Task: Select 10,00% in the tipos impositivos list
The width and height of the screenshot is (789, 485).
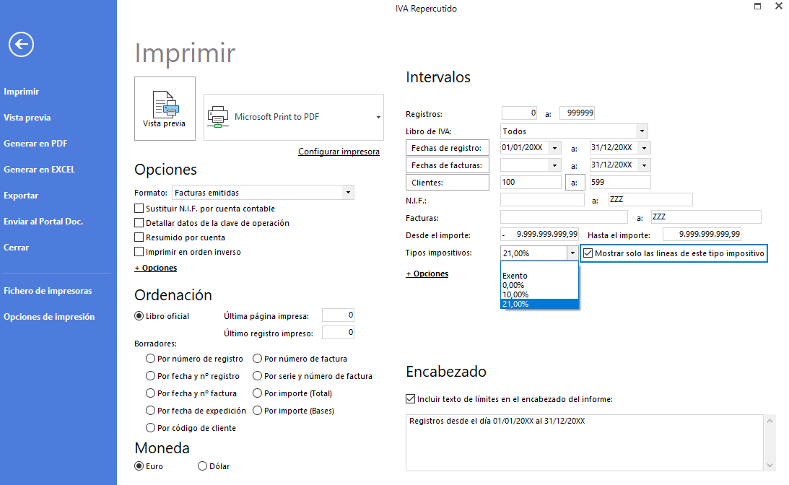Action: point(515,294)
